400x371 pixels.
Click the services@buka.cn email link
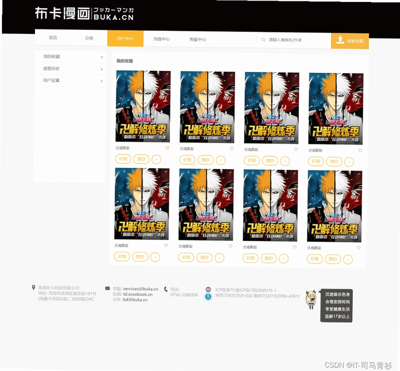pyautogui.click(x=140, y=289)
